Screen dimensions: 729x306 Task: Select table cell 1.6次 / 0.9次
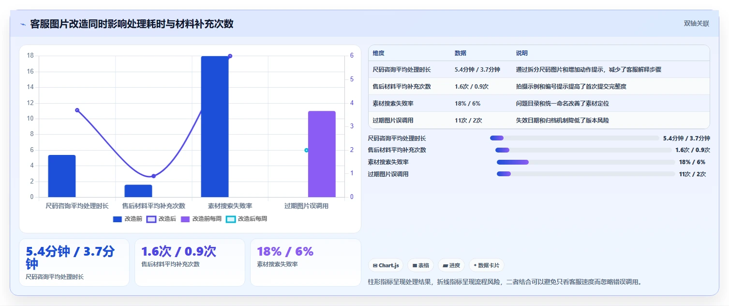coord(472,87)
